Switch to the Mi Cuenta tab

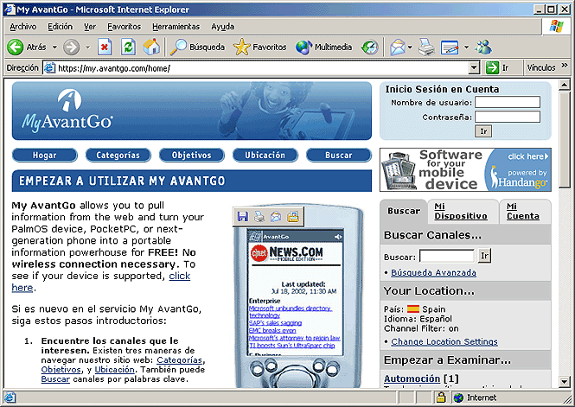523,212
